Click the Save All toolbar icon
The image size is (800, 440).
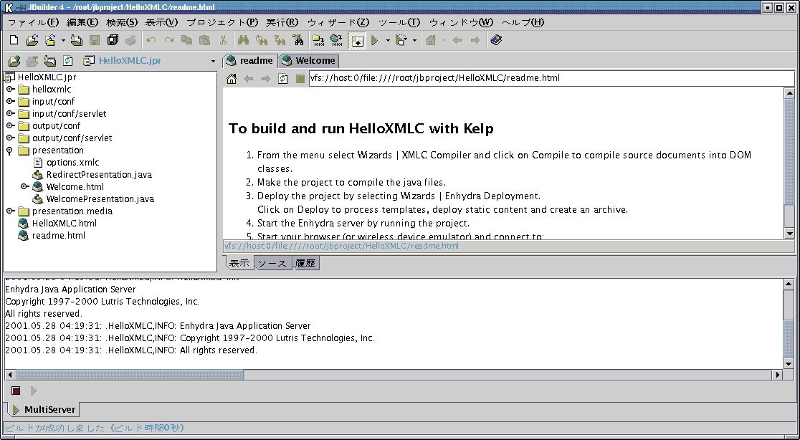click(113, 40)
